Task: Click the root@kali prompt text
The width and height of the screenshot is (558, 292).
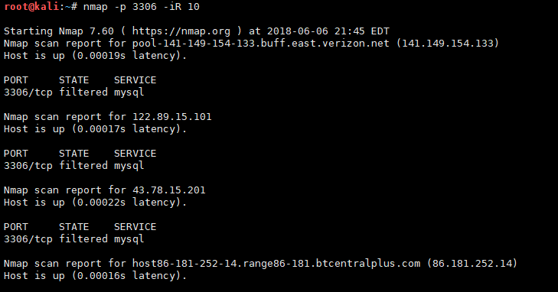Action: (x=31, y=7)
